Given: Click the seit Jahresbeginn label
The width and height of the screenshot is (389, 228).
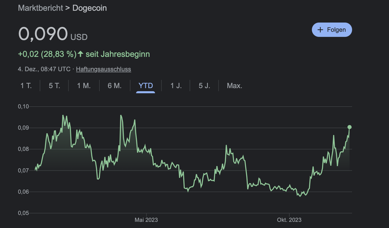Looking at the screenshot, I should click(118, 54).
